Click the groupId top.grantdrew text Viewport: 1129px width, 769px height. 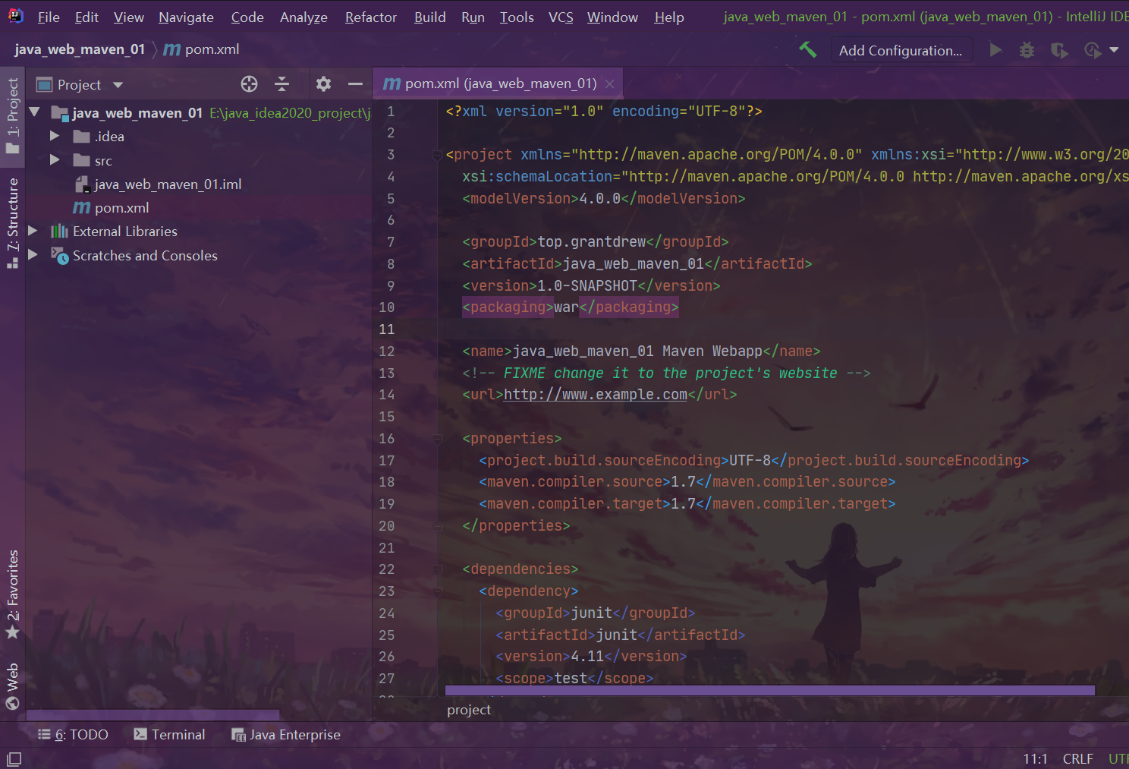pyautogui.click(x=592, y=242)
